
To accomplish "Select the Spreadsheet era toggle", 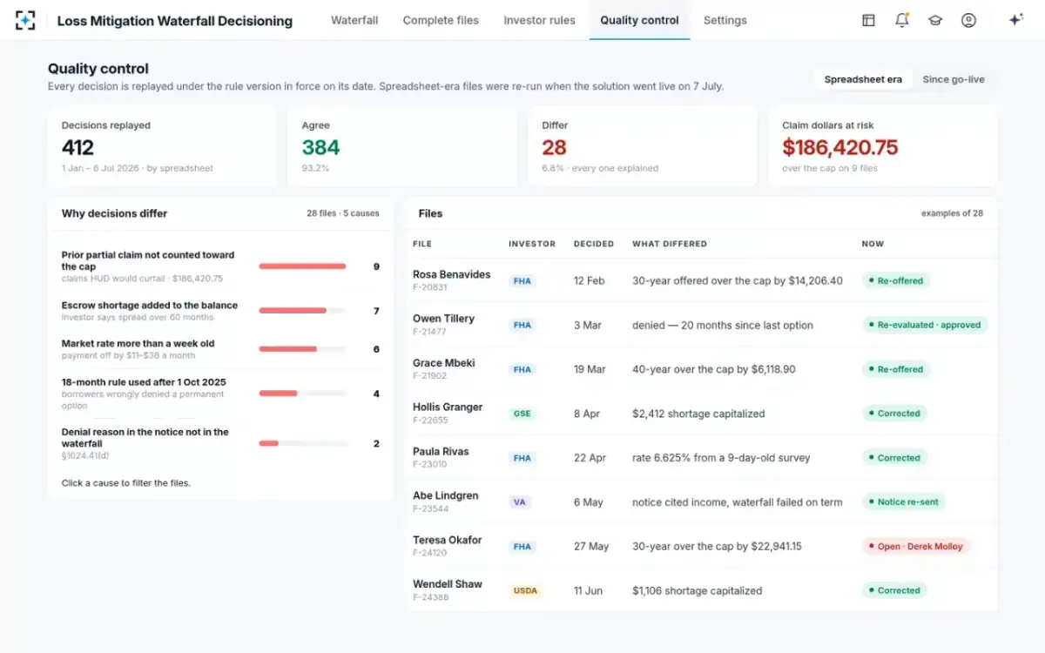I will tap(863, 79).
